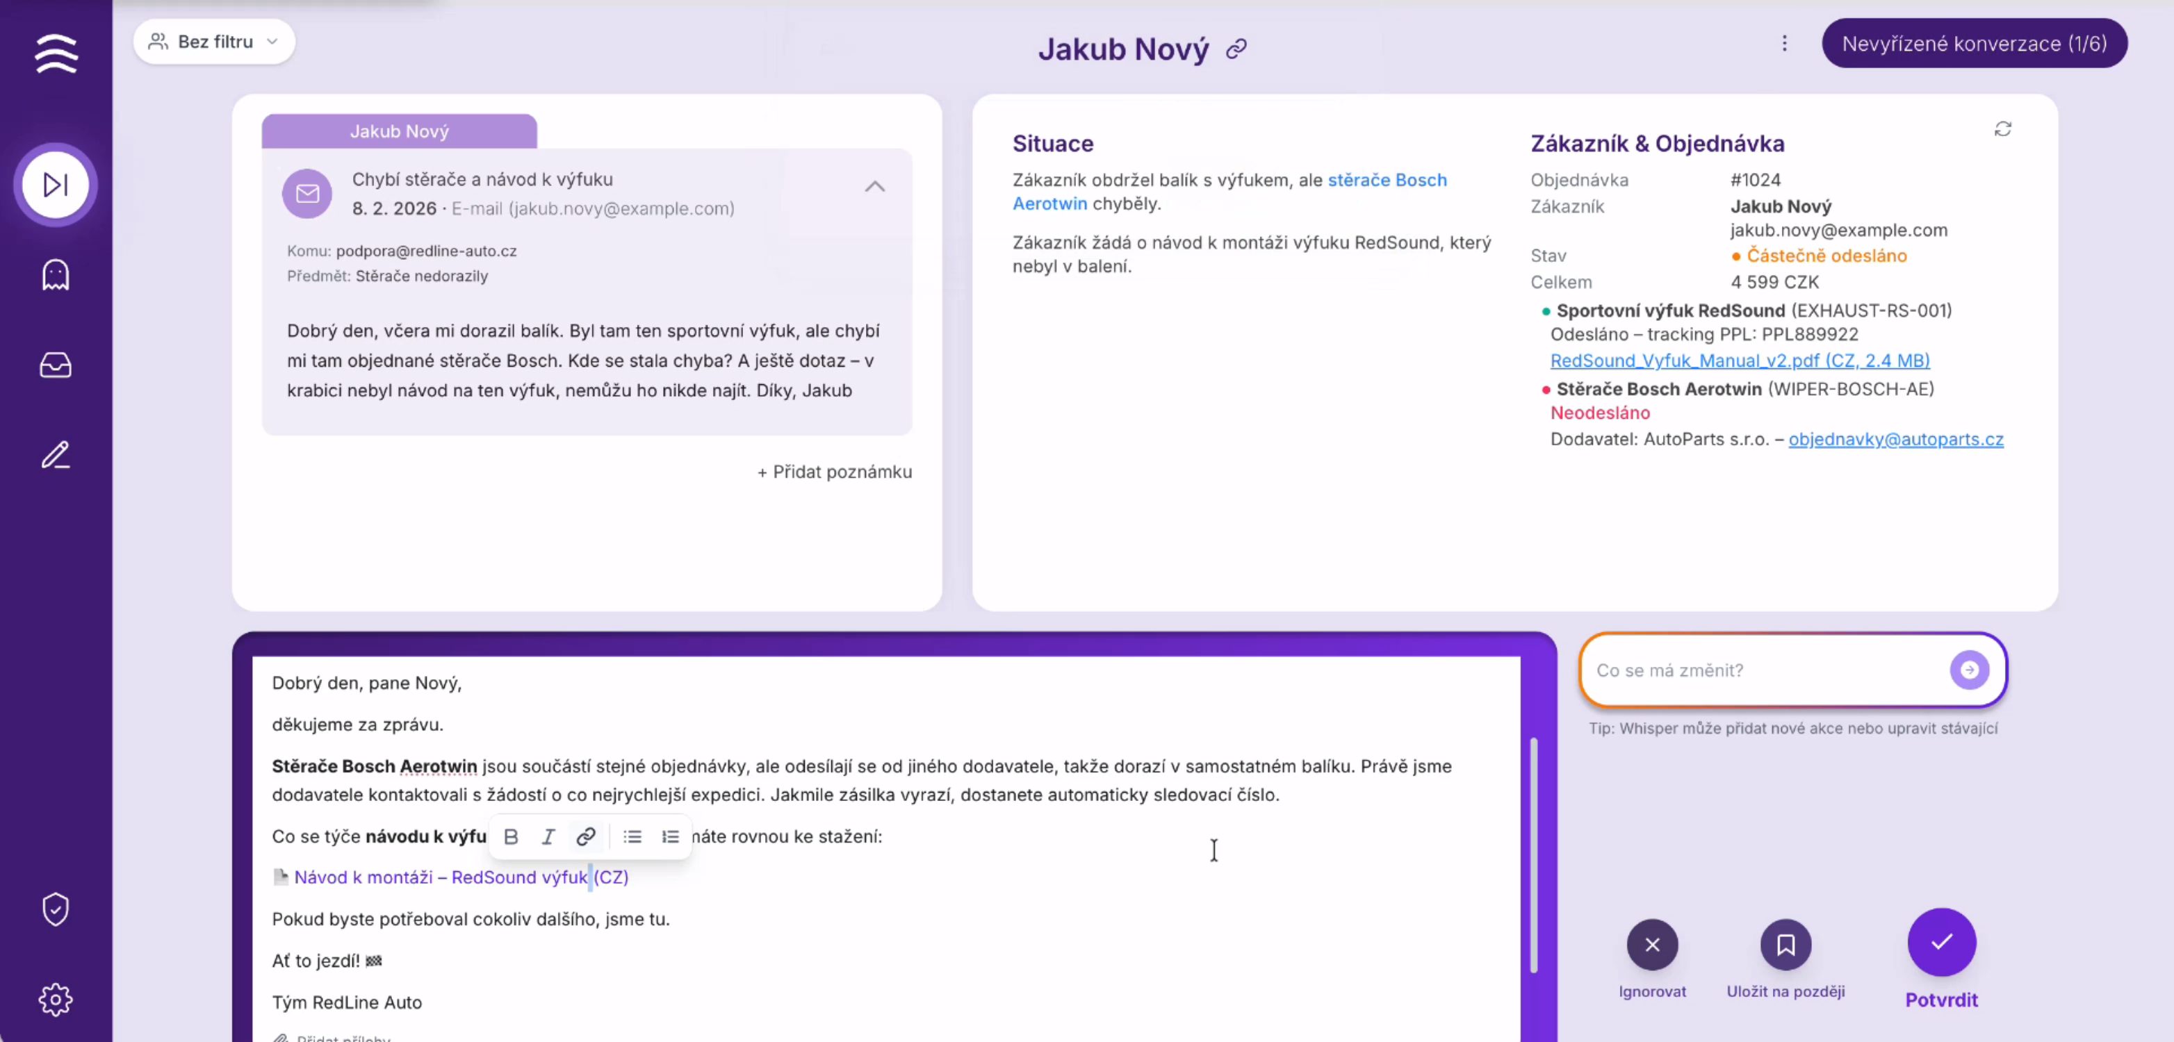Toggle bold formatting in editor toolbar

click(x=511, y=836)
